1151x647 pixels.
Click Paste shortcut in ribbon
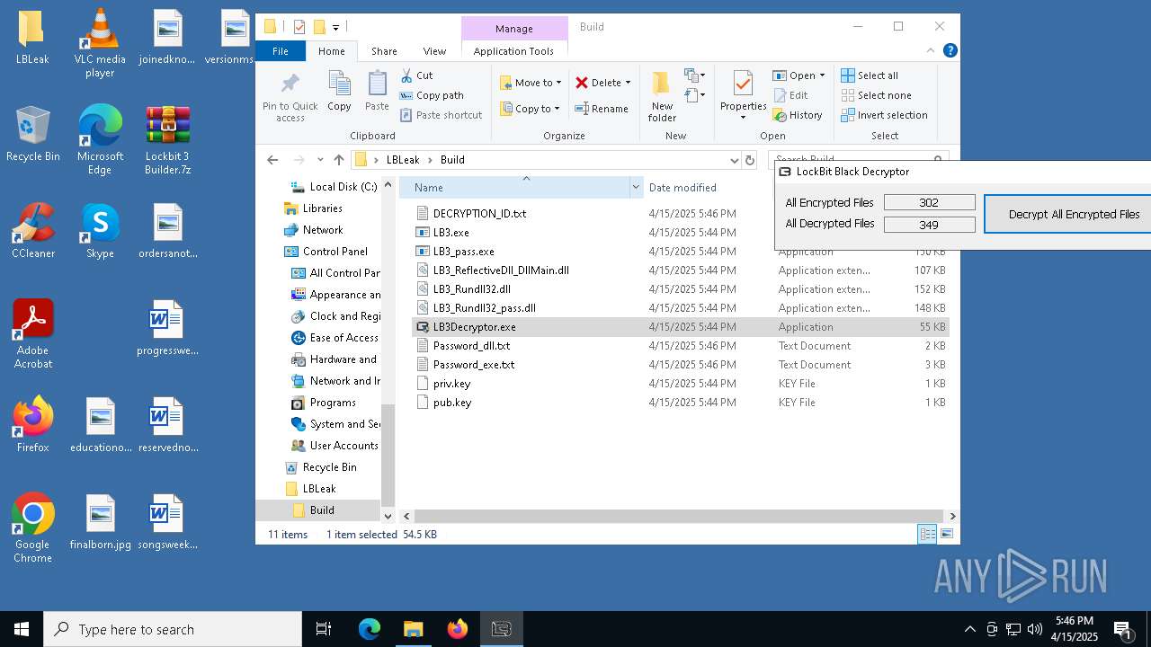coord(442,115)
